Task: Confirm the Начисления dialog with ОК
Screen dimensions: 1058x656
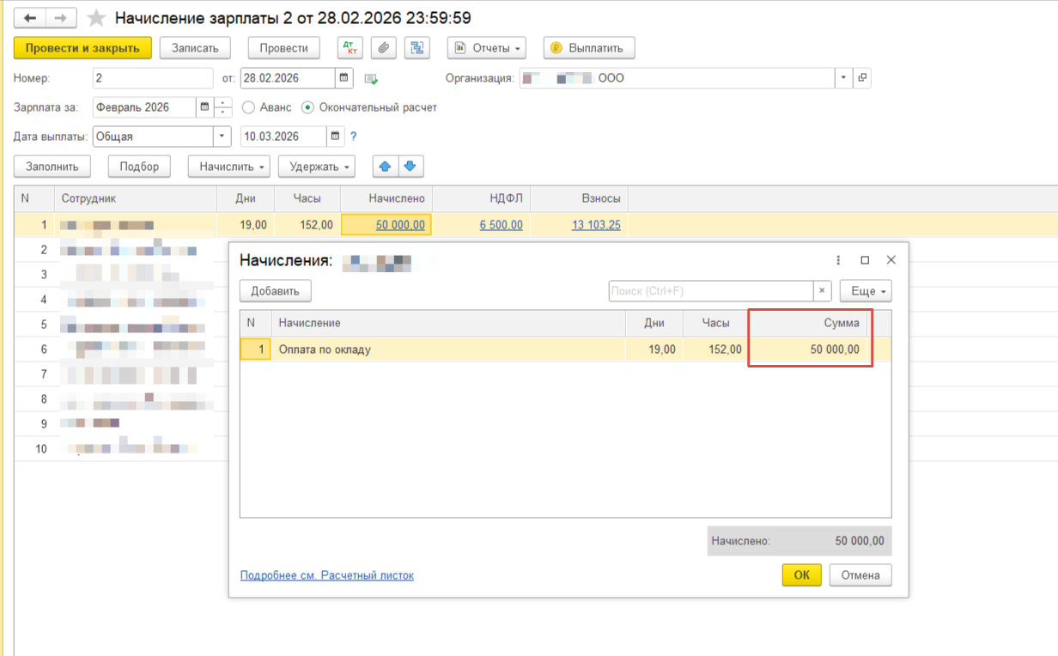Action: (x=802, y=575)
